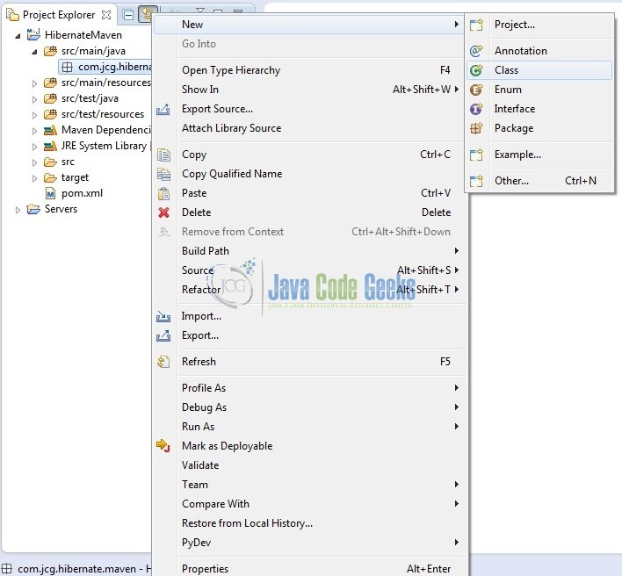Open the New submenu

pyautogui.click(x=308, y=25)
